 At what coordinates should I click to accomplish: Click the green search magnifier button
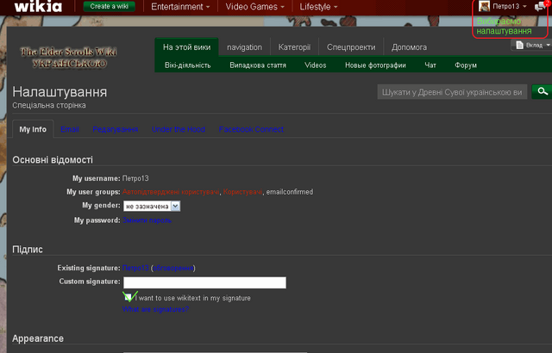[x=543, y=91]
